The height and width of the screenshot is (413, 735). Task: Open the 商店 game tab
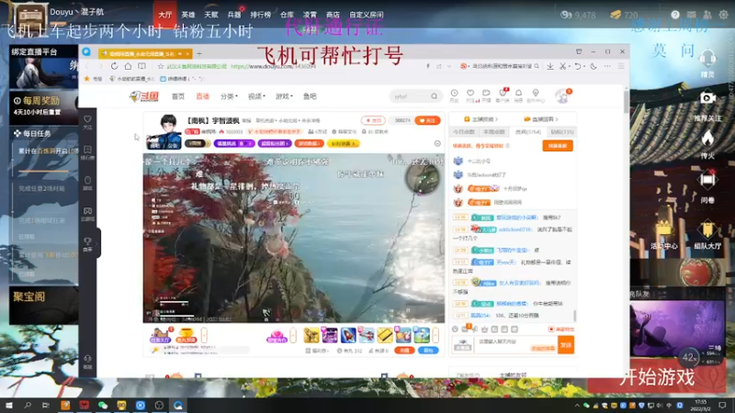[333, 15]
